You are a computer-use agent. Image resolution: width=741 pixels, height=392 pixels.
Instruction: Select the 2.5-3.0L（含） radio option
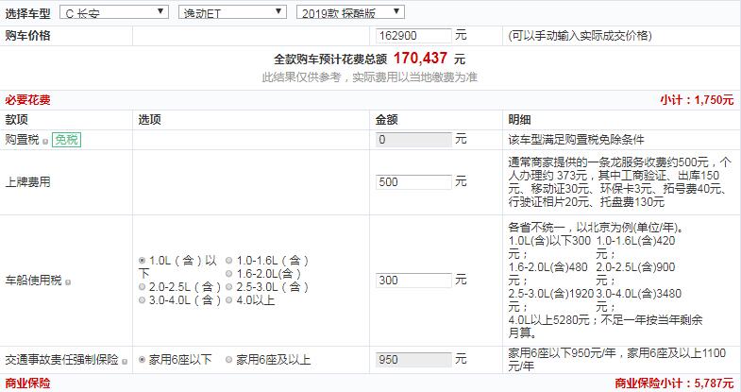point(228,287)
